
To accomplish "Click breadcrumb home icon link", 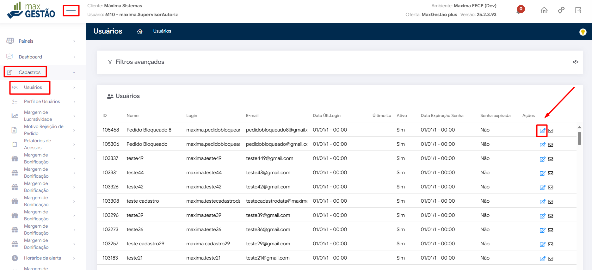I will click(140, 31).
